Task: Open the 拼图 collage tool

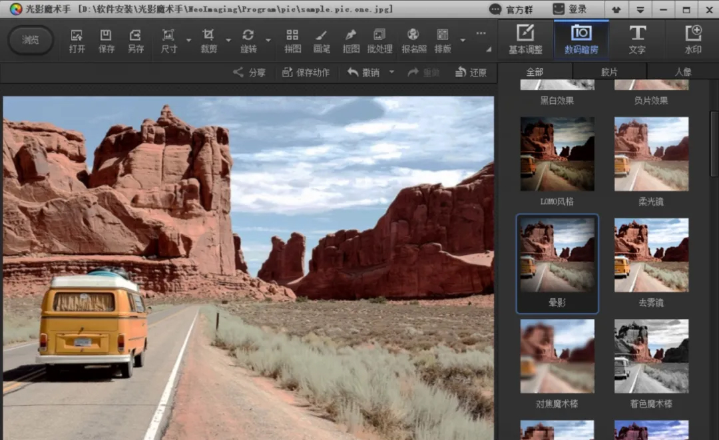Action: [292, 41]
